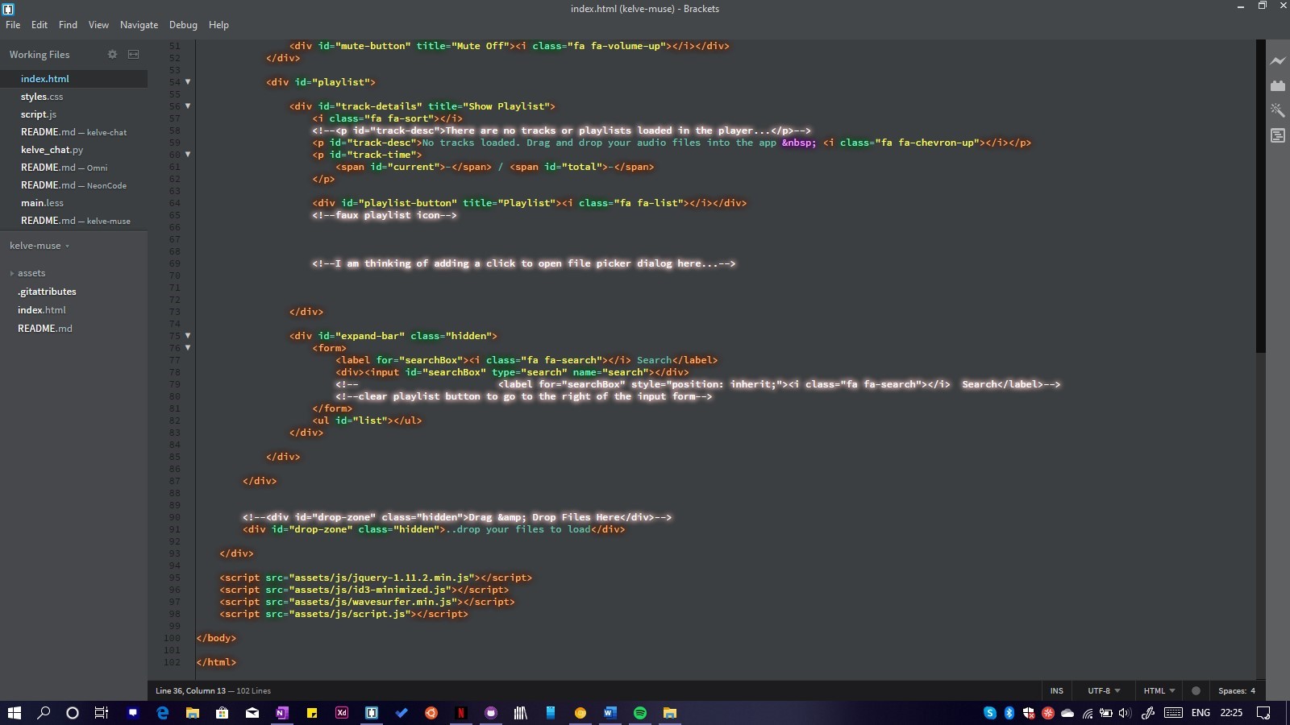1290x725 pixels.
Task: Switch to Brackets in the taskbar
Action: point(372,713)
